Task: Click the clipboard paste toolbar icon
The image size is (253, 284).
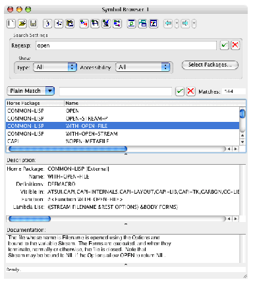Action: [x=70, y=24]
